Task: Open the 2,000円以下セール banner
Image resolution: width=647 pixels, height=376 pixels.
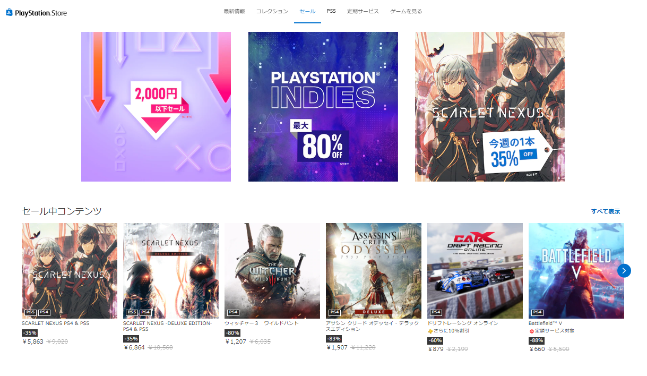Action: coord(156,107)
